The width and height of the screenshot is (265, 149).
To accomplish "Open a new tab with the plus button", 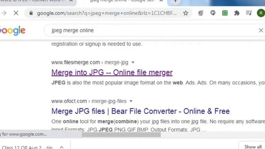I will coord(176,1).
